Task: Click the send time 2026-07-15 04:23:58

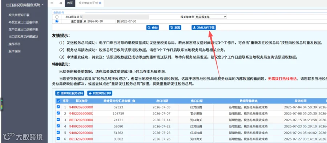Action: coord(300,120)
